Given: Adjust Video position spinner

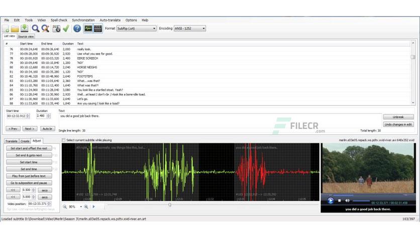Looking at the screenshot, I should coord(49,204).
